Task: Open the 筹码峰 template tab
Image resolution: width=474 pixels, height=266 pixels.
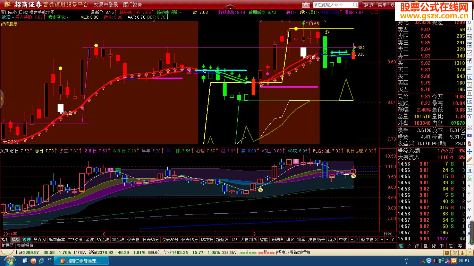Action: (277, 240)
